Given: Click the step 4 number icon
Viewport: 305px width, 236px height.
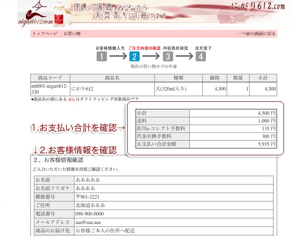Looking at the screenshot, I should click(200, 57).
